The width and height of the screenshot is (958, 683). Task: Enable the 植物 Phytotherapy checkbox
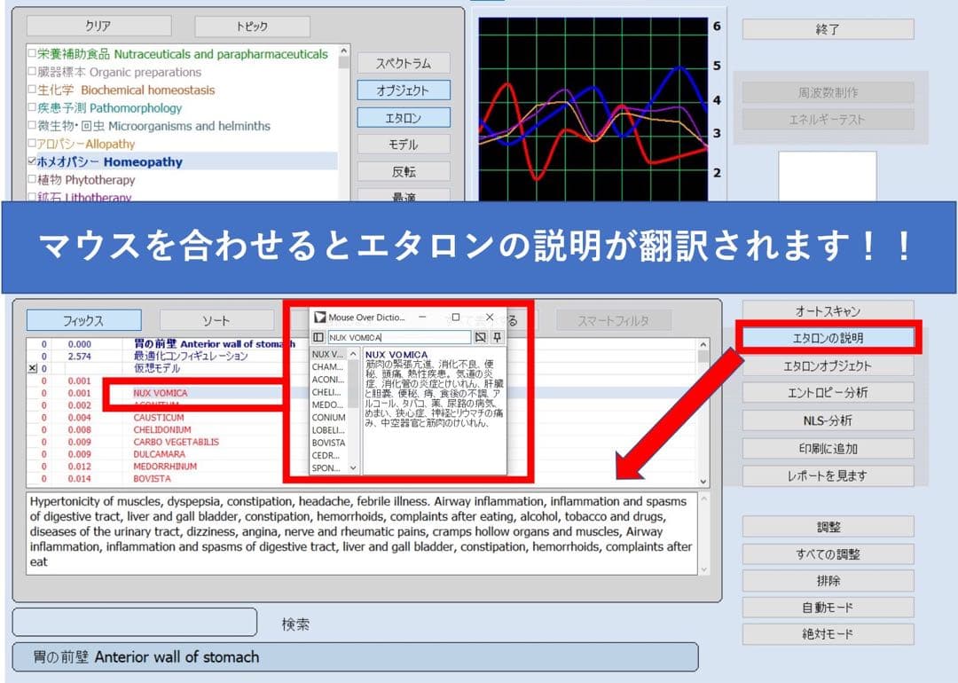32,179
